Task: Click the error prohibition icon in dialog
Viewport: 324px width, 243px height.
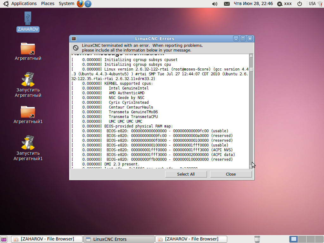Action: click(x=76, y=48)
